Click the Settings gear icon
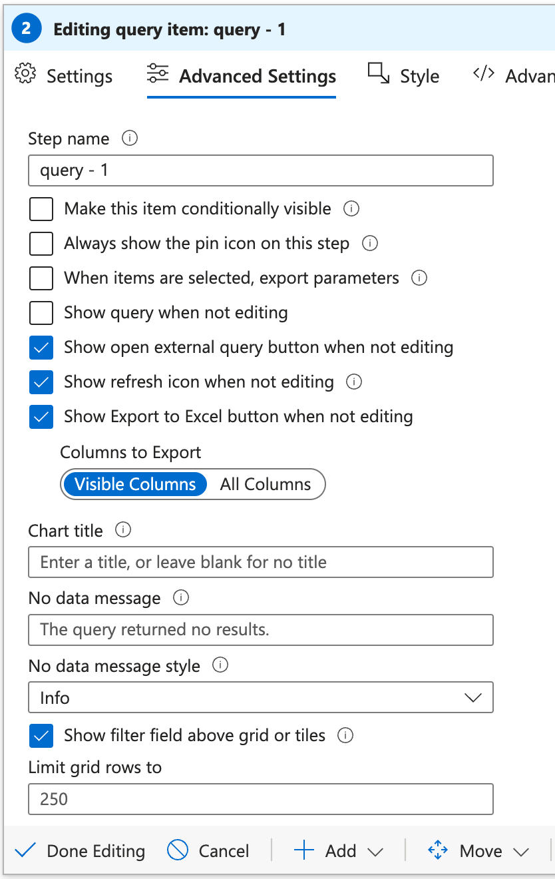 [x=25, y=75]
